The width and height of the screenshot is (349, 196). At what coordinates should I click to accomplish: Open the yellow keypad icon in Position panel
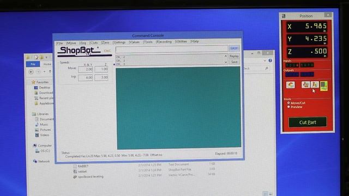pyautogui.click(x=324, y=86)
